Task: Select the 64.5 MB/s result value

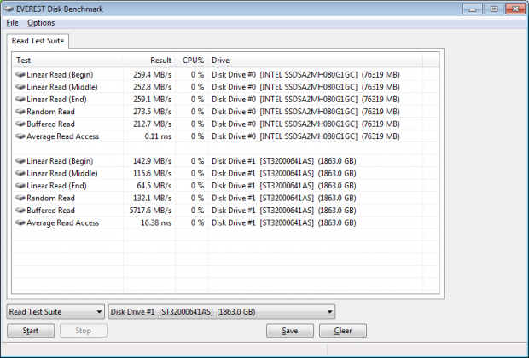Action: (154, 186)
